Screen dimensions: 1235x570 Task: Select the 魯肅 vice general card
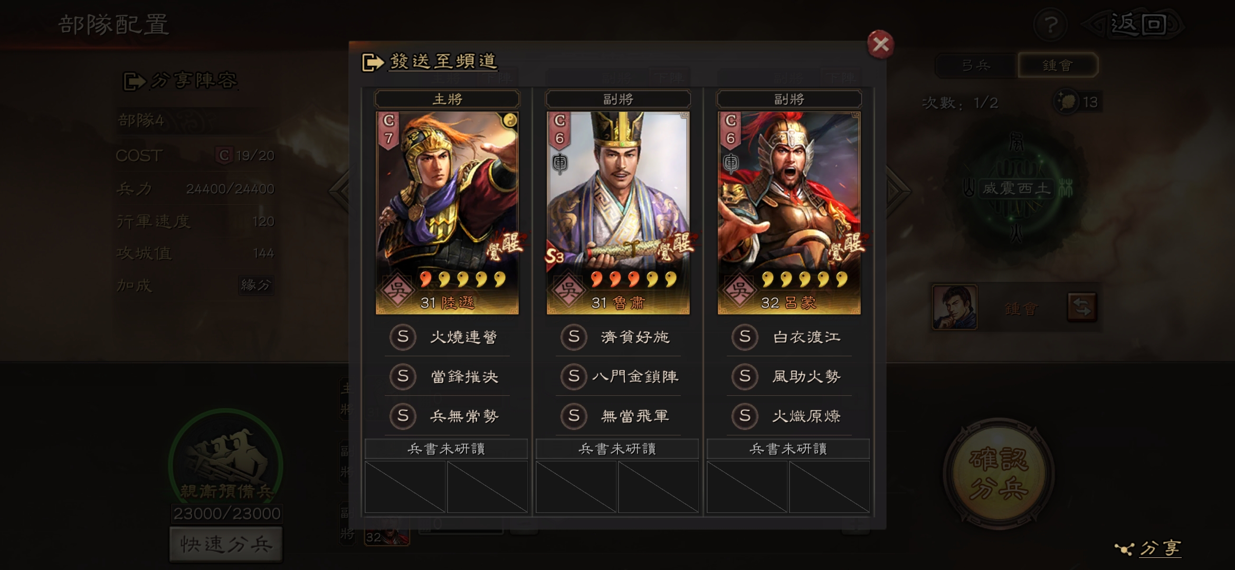coord(618,213)
